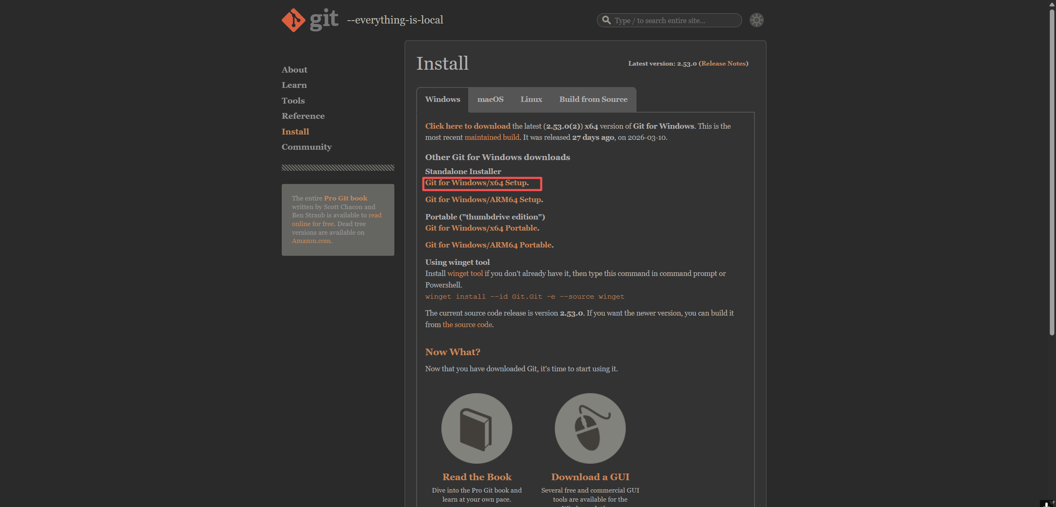Viewport: 1056px width, 507px height.
Task: Open the winget tool link
Action: click(x=465, y=274)
